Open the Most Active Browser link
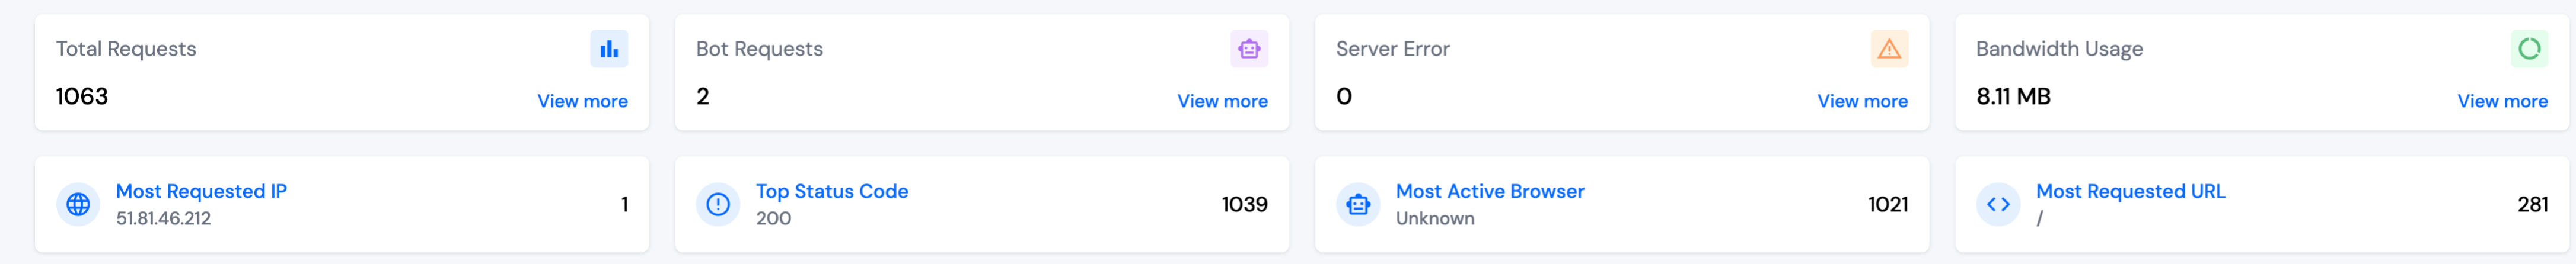Viewport: 2576px width, 264px height. tap(1490, 191)
